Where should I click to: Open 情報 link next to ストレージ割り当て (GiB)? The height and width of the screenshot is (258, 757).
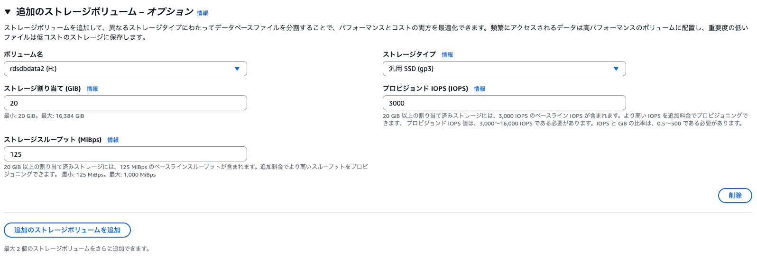[x=92, y=89]
